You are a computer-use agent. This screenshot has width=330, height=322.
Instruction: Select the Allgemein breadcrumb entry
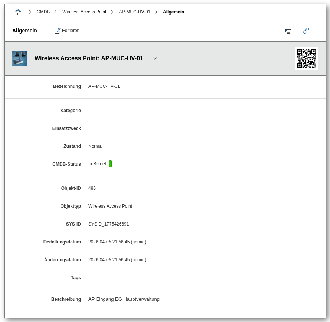(x=173, y=12)
